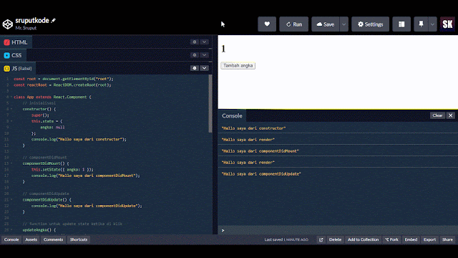The height and width of the screenshot is (258, 458).
Task: Expand HTML editor chevron menu
Action: click(204, 42)
